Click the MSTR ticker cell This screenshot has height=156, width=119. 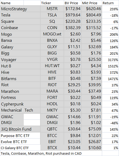click(52, 9)
